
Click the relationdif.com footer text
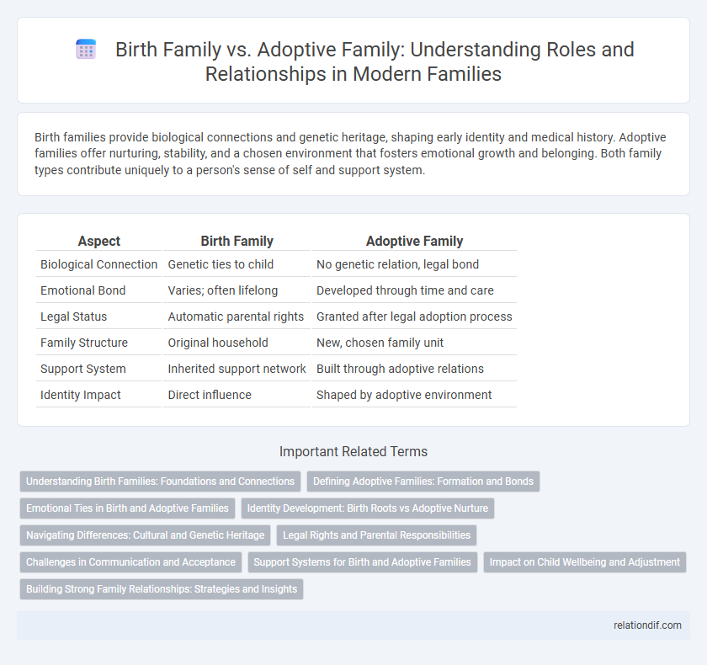coord(647,625)
